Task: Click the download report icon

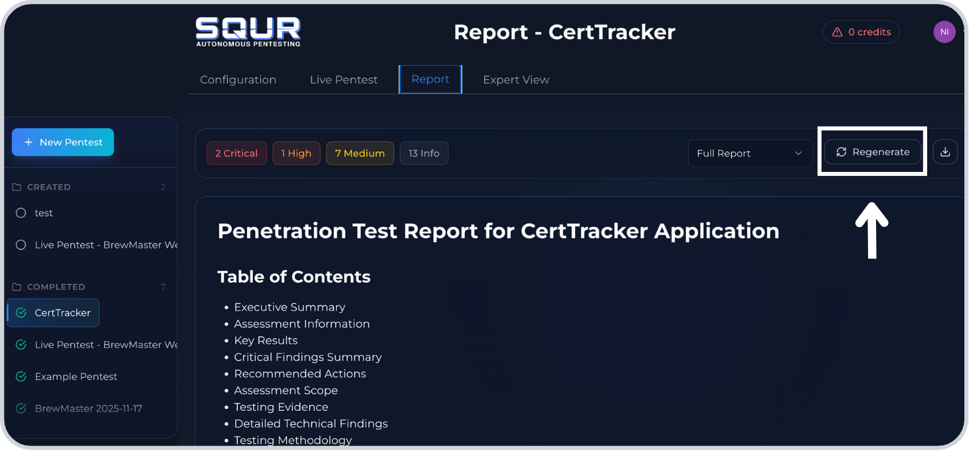Action: pyautogui.click(x=945, y=152)
